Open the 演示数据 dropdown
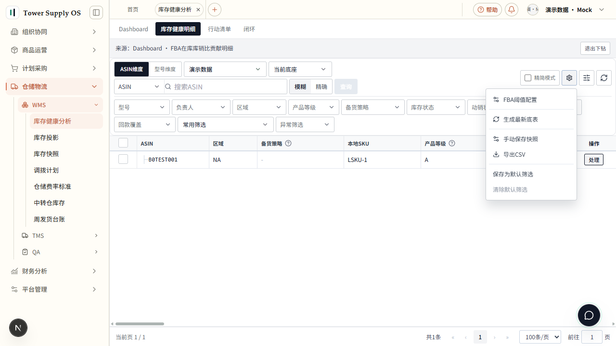616x346 pixels. (x=225, y=69)
